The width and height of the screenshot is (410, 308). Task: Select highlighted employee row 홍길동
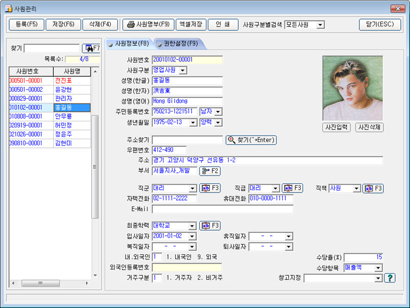pyautogui.click(x=50, y=107)
